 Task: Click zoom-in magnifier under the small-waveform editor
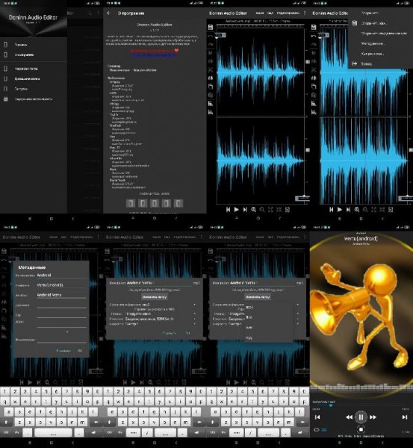[253, 209]
